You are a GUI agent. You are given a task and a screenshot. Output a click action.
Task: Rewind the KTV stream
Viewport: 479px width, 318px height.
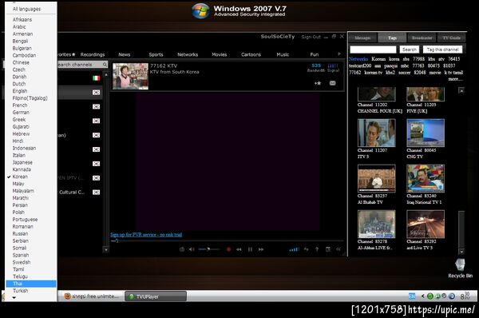(239, 249)
